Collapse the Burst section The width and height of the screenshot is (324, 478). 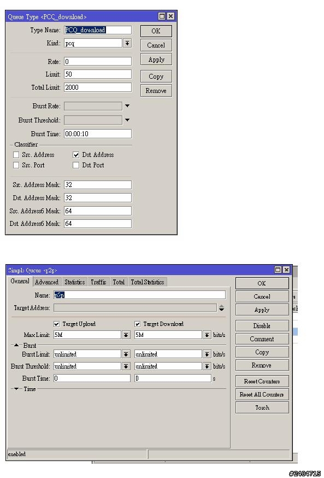click(16, 346)
